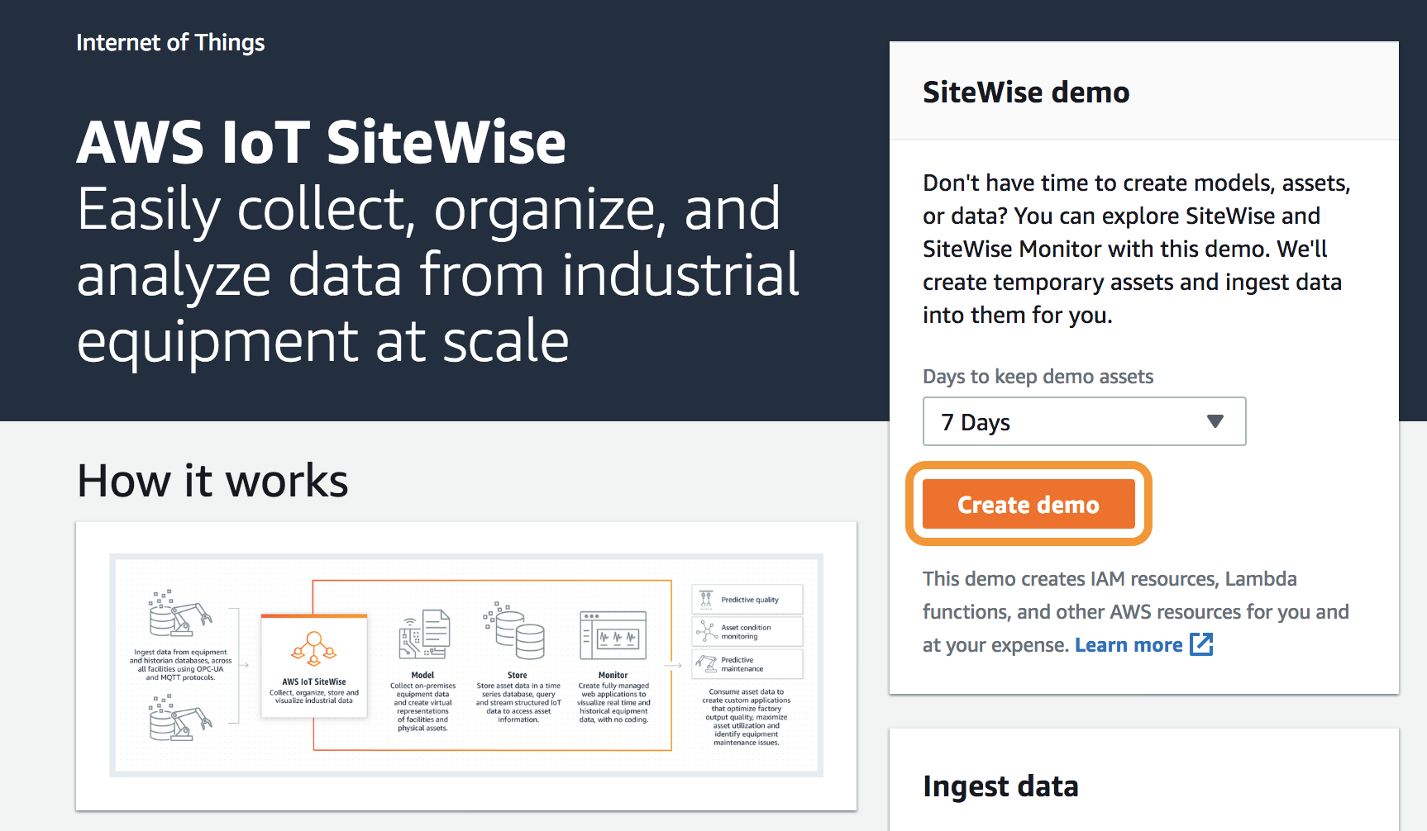Click the 'Ingest data from equipment' diagram caption
The height and width of the screenshot is (831, 1427).
pyautogui.click(x=180, y=665)
